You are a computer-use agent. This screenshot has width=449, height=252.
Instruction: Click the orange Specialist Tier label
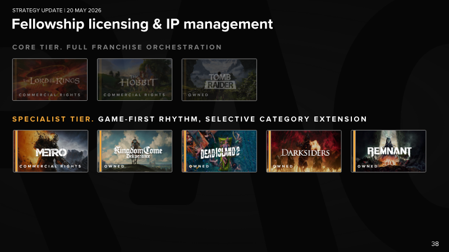(x=53, y=119)
